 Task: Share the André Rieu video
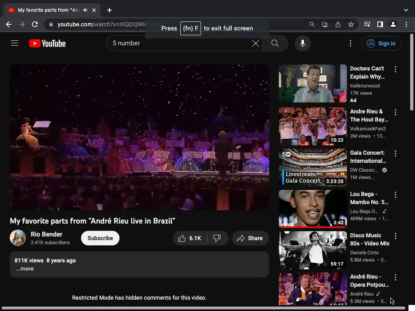click(250, 238)
